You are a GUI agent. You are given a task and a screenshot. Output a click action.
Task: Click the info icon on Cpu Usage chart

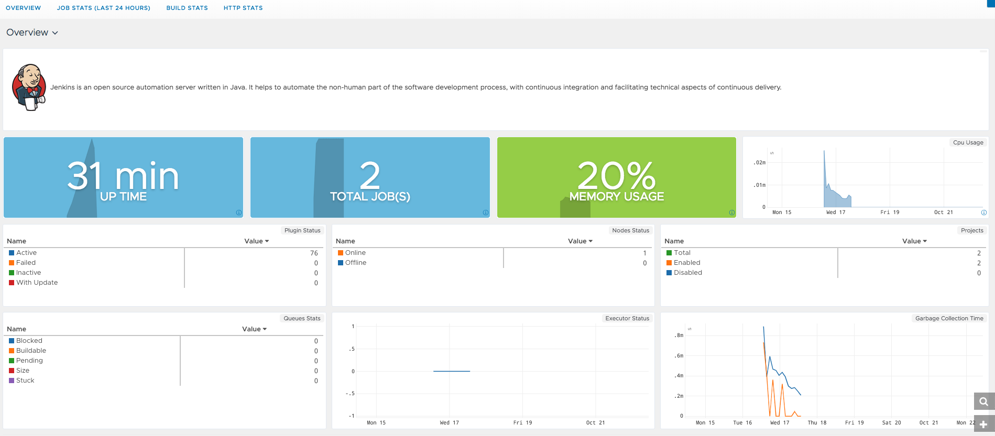click(984, 213)
